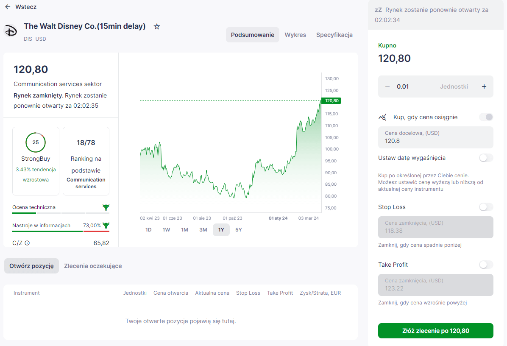Click the 01 sty 24 axis date
The height and width of the screenshot is (346, 507).
click(x=278, y=218)
